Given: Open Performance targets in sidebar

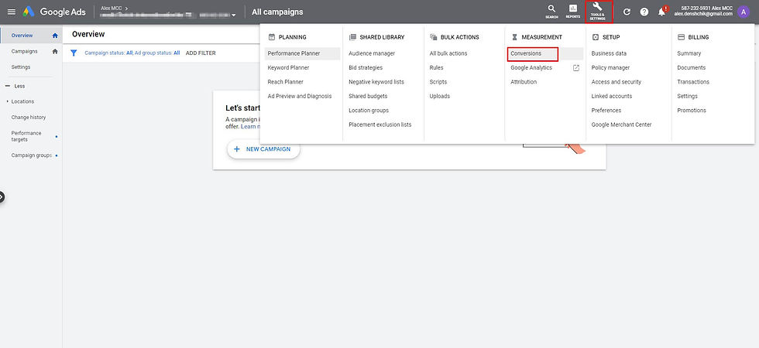Looking at the screenshot, I should [26, 136].
